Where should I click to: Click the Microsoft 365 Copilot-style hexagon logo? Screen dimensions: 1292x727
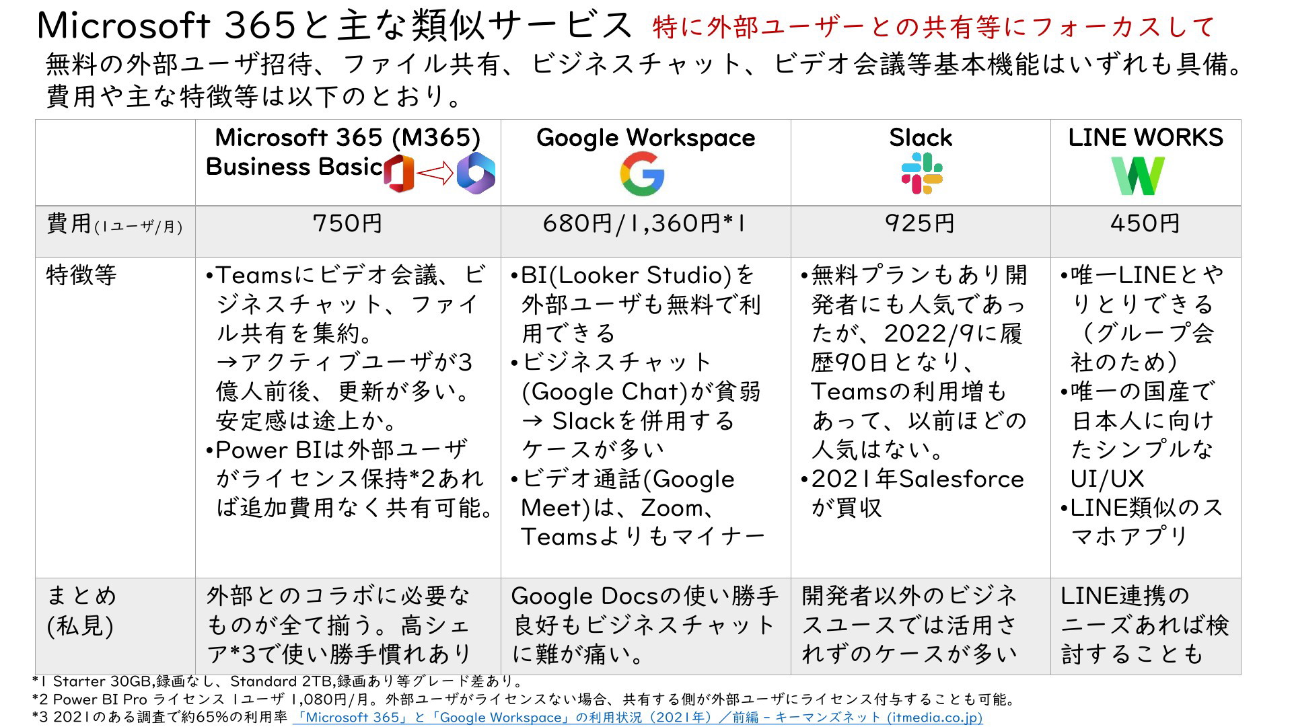pos(476,174)
